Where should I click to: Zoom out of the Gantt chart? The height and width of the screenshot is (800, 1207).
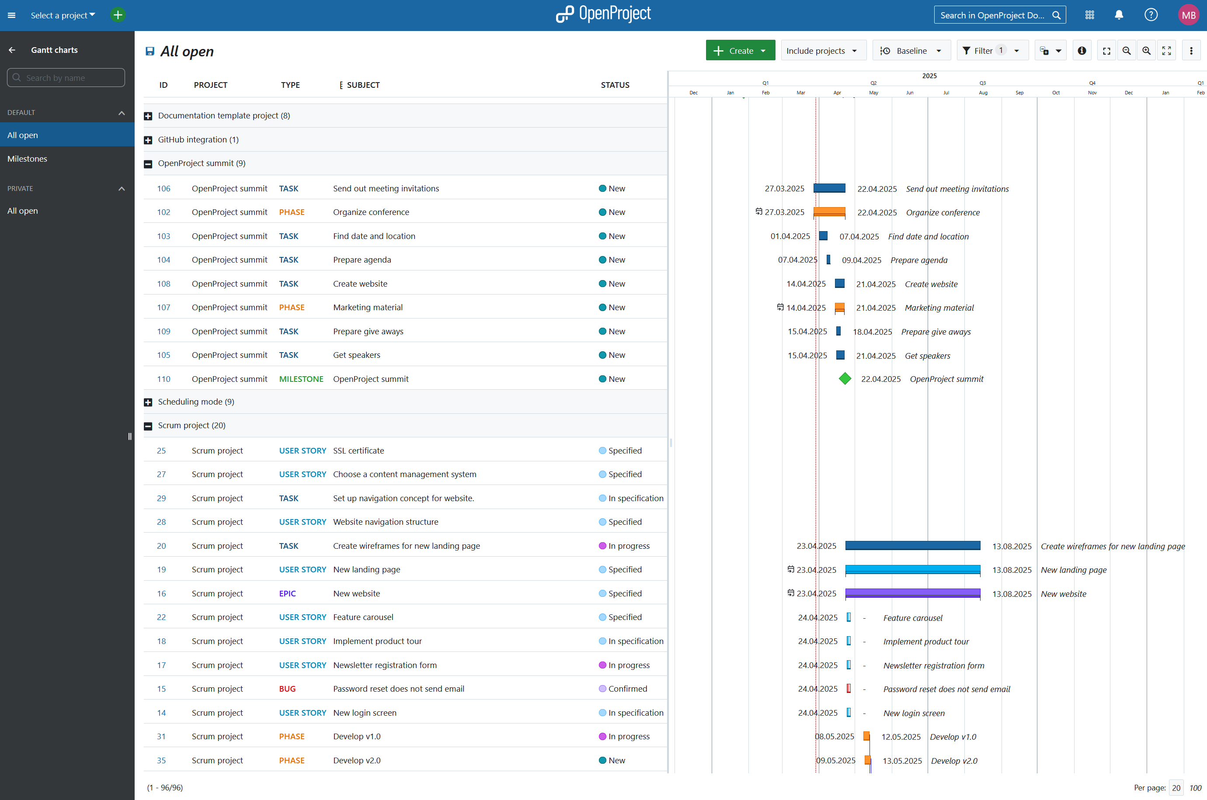point(1127,50)
